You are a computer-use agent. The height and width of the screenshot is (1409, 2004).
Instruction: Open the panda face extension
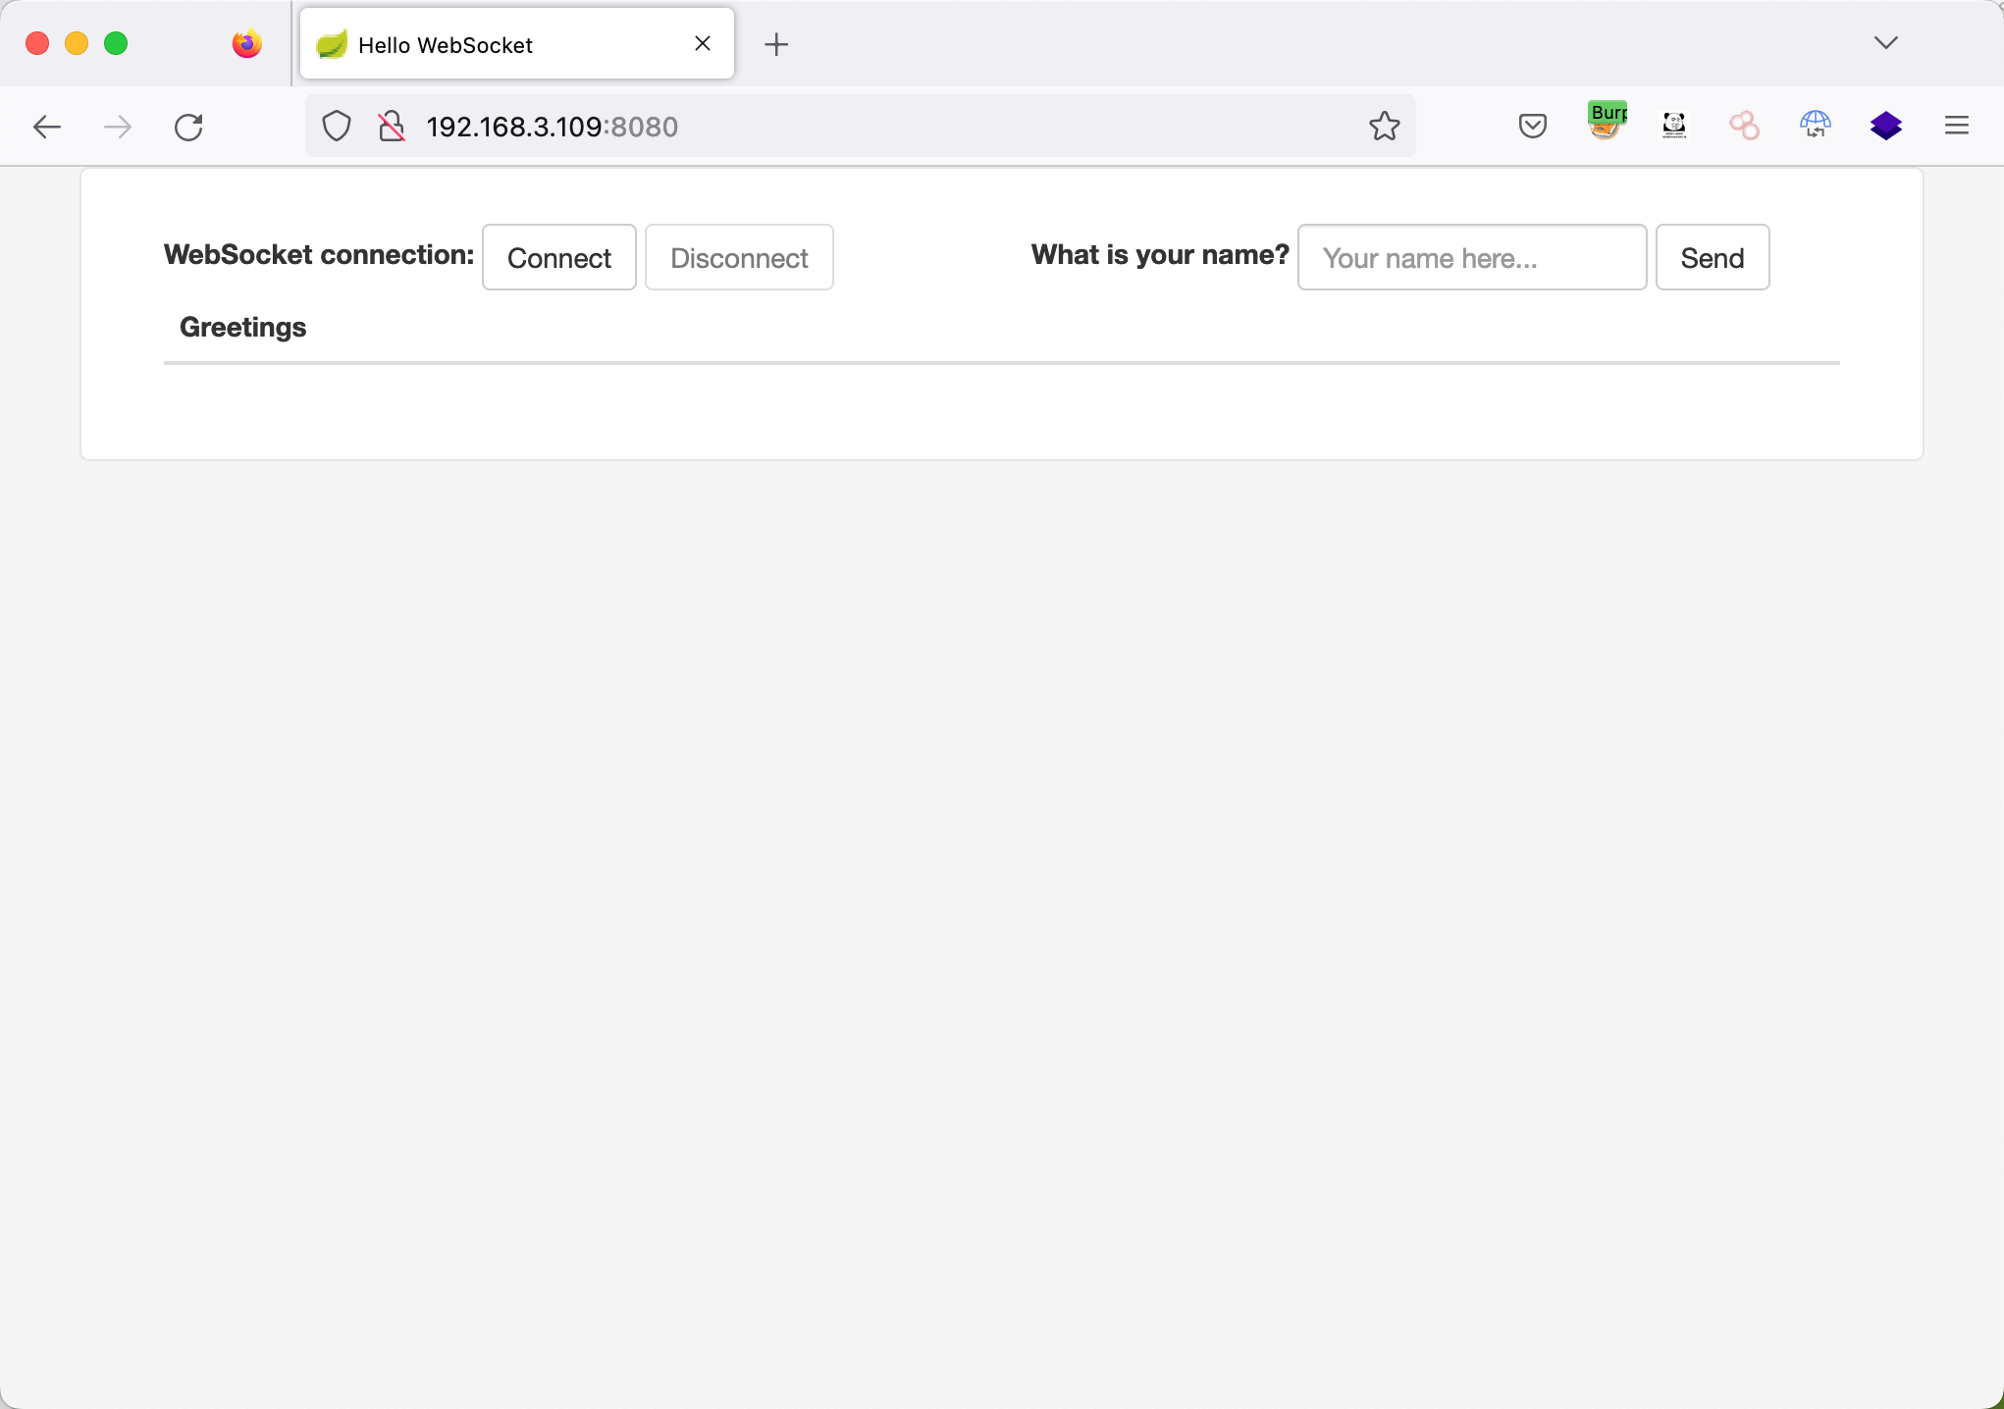click(x=1674, y=126)
